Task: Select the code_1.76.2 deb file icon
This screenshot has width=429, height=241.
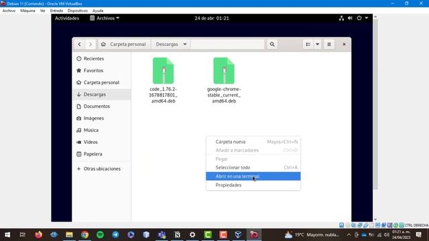Action: [x=163, y=70]
